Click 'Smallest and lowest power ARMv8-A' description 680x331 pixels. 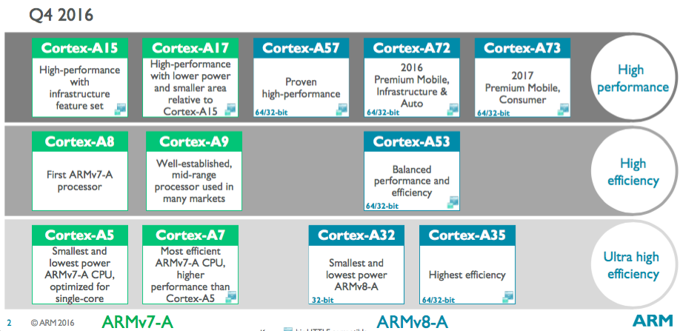[x=356, y=275]
